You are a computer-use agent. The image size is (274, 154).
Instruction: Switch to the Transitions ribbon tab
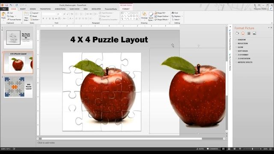pyautogui.click(x=45, y=9)
